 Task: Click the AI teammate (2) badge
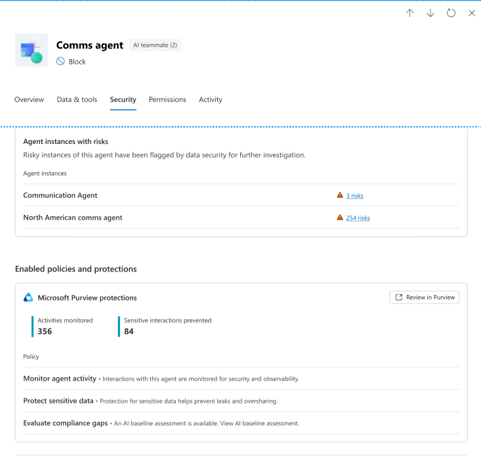coord(155,45)
